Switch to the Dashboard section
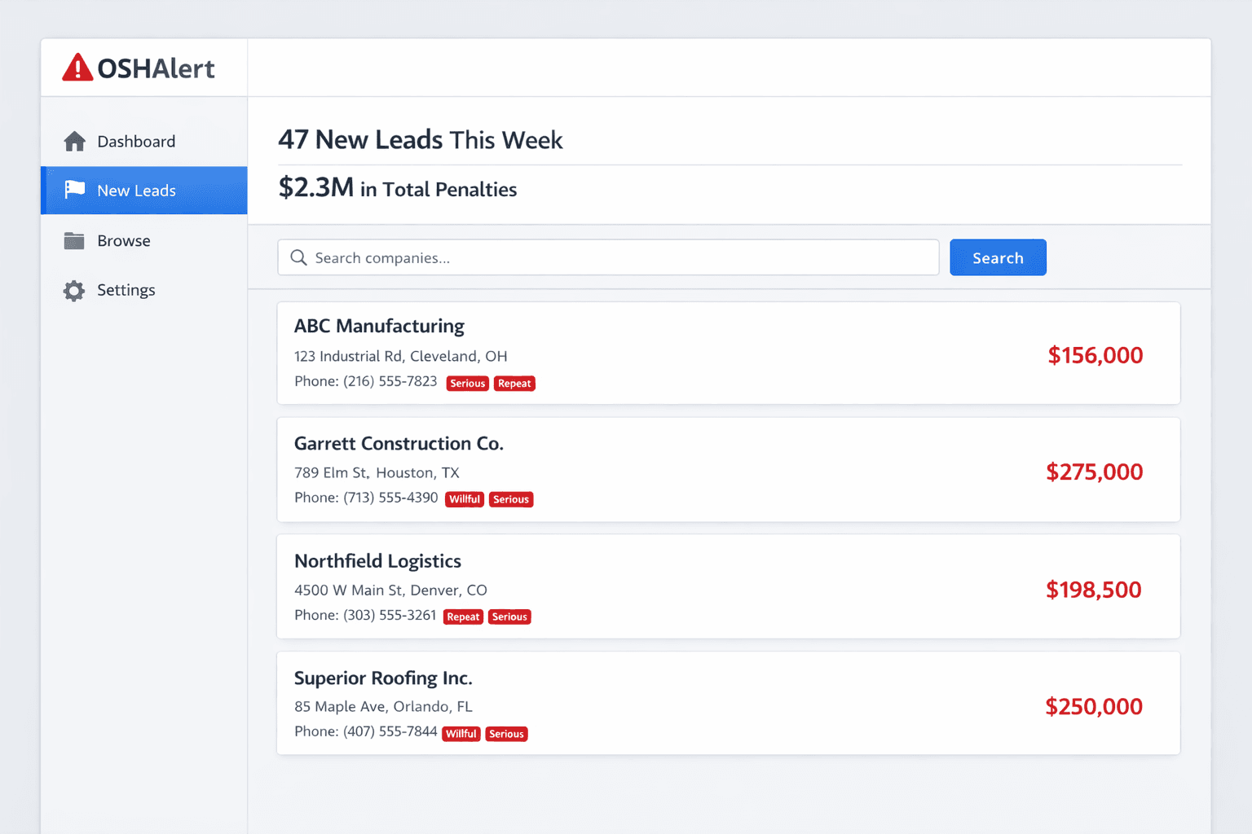The width and height of the screenshot is (1252, 834). [136, 141]
